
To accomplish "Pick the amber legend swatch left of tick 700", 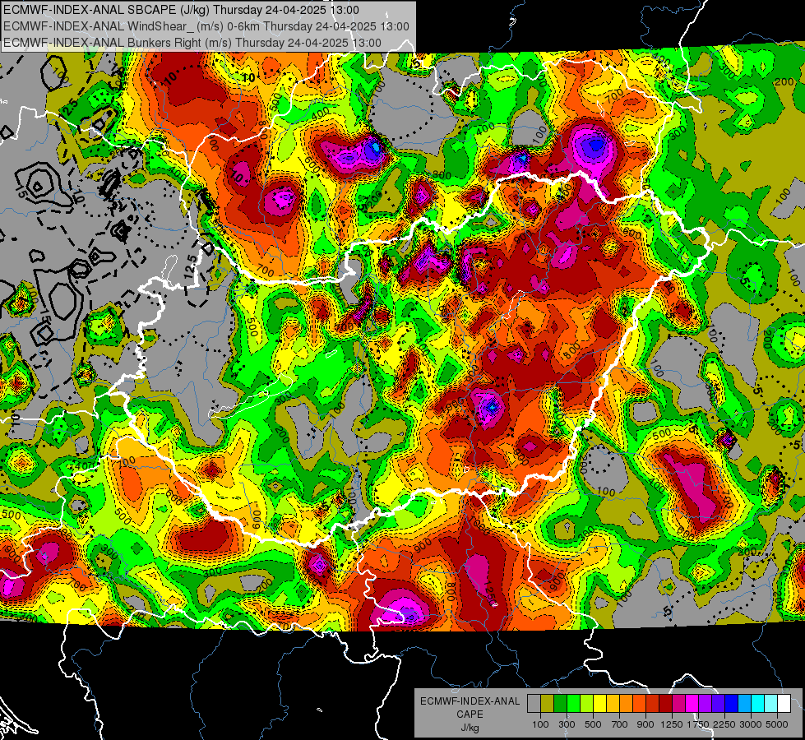I will 613,704.
